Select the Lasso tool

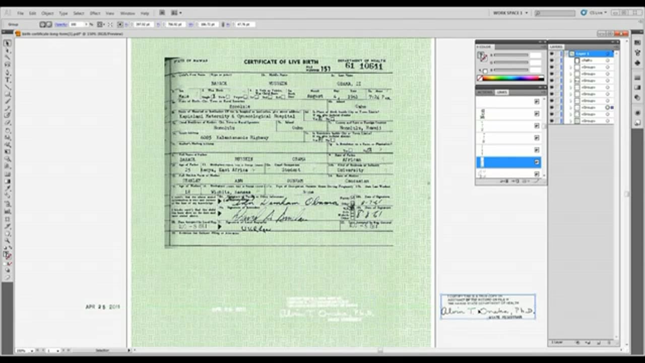point(8,65)
